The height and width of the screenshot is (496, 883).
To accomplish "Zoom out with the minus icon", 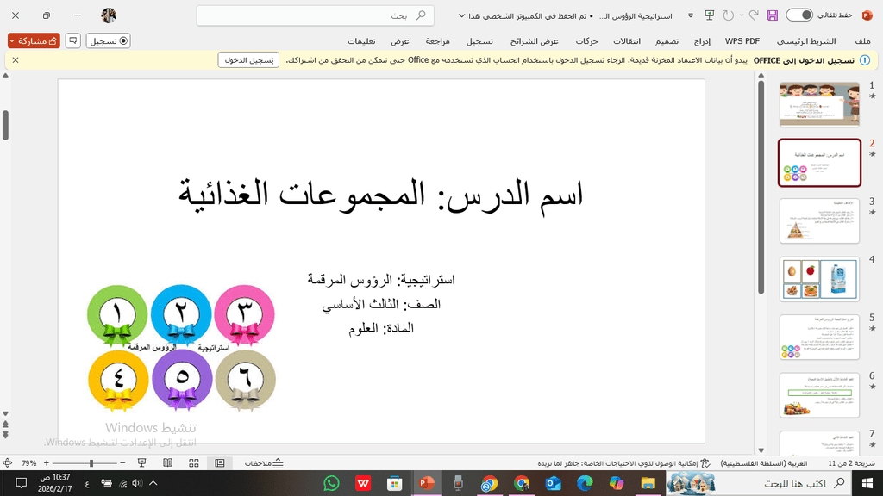I will [x=122, y=462].
